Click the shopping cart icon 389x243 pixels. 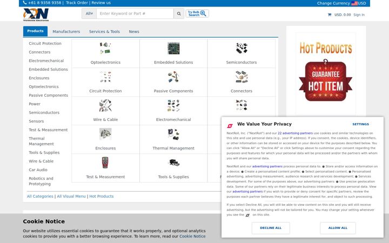pos(330,15)
